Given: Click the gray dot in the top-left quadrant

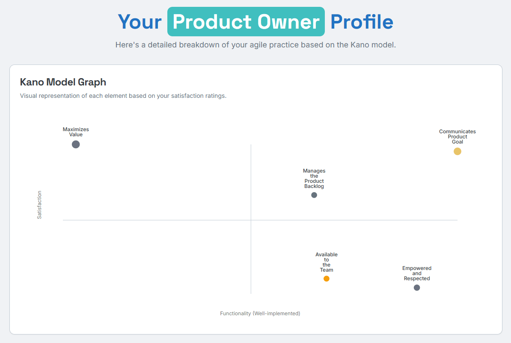Looking at the screenshot, I should (76, 144).
